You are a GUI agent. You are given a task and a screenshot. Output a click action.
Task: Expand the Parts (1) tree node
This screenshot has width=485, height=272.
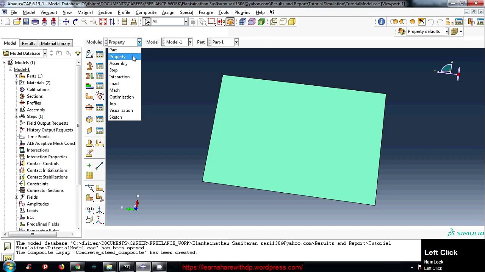pos(17,76)
